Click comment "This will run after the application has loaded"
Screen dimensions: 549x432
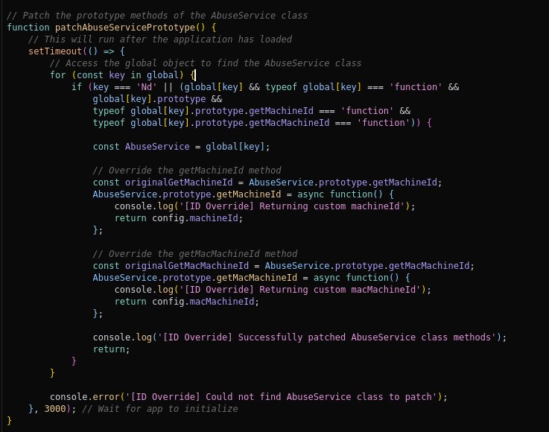point(160,39)
